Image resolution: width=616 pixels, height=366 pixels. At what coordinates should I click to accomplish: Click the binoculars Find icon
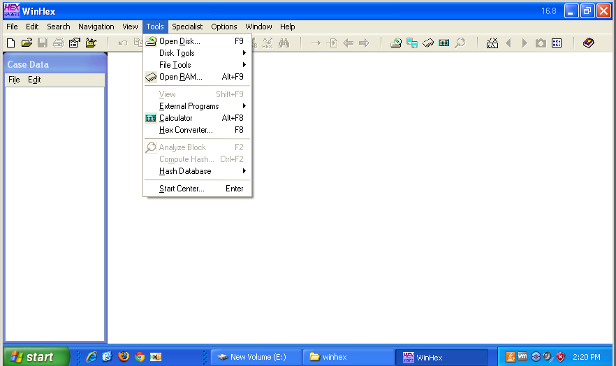click(x=284, y=43)
